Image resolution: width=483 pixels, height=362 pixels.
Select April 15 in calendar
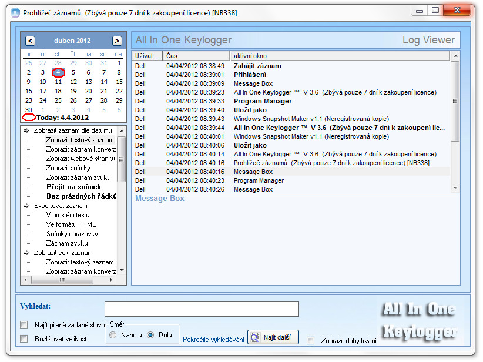[119, 82]
